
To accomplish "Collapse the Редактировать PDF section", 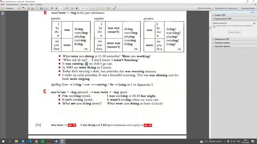I will (223, 19).
